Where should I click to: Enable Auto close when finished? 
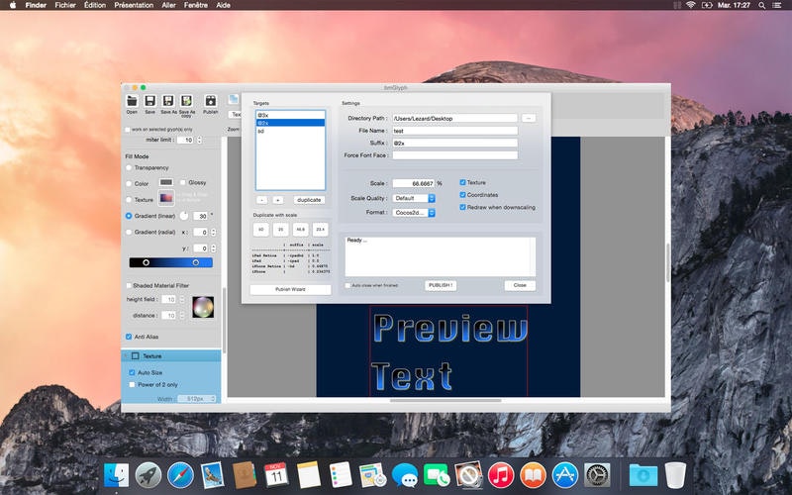(347, 285)
